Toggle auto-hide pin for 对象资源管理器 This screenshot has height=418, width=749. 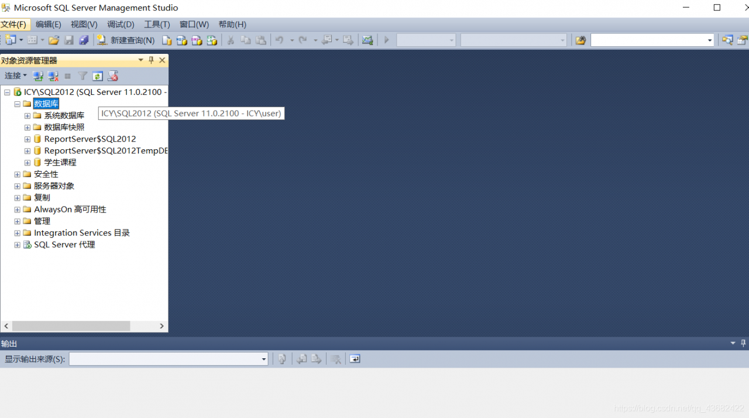[x=151, y=60]
